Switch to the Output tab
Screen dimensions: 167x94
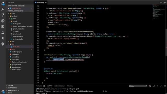[50, 86]
